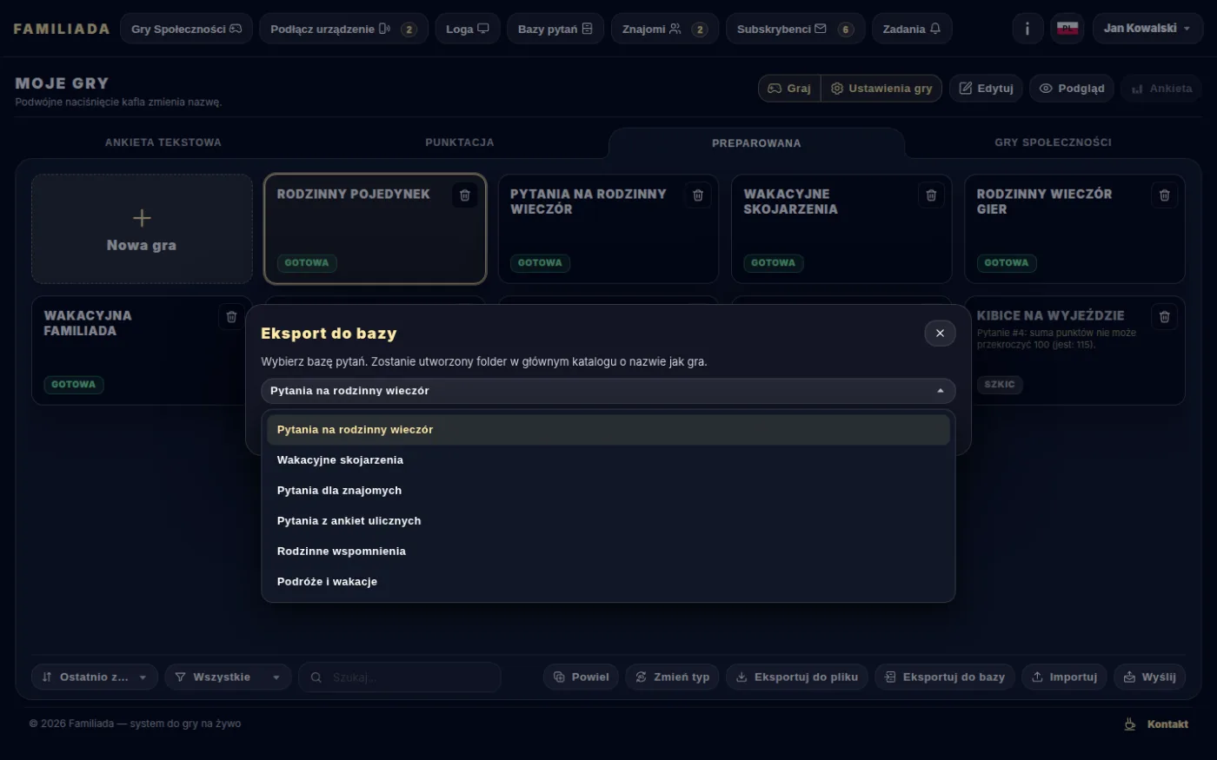Switch to Ankieta tekstowa tab
Image resolution: width=1217 pixels, height=760 pixels.
click(163, 142)
